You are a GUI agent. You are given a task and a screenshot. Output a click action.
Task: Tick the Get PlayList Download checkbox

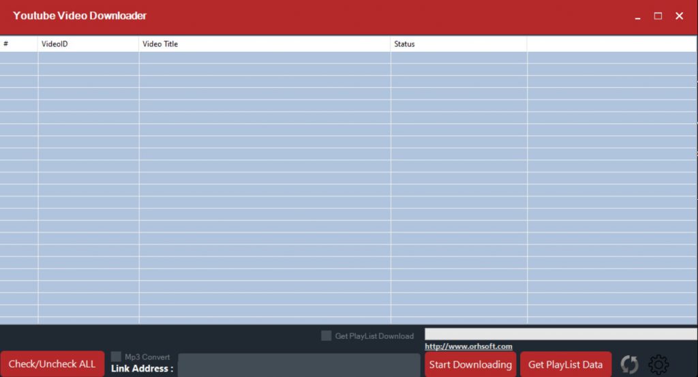[327, 335]
